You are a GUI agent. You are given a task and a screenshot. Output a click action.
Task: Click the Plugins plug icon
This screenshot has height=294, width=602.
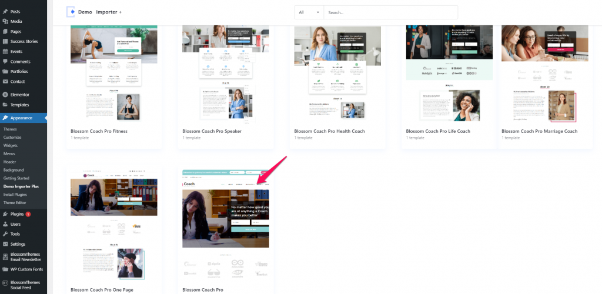[5, 214]
